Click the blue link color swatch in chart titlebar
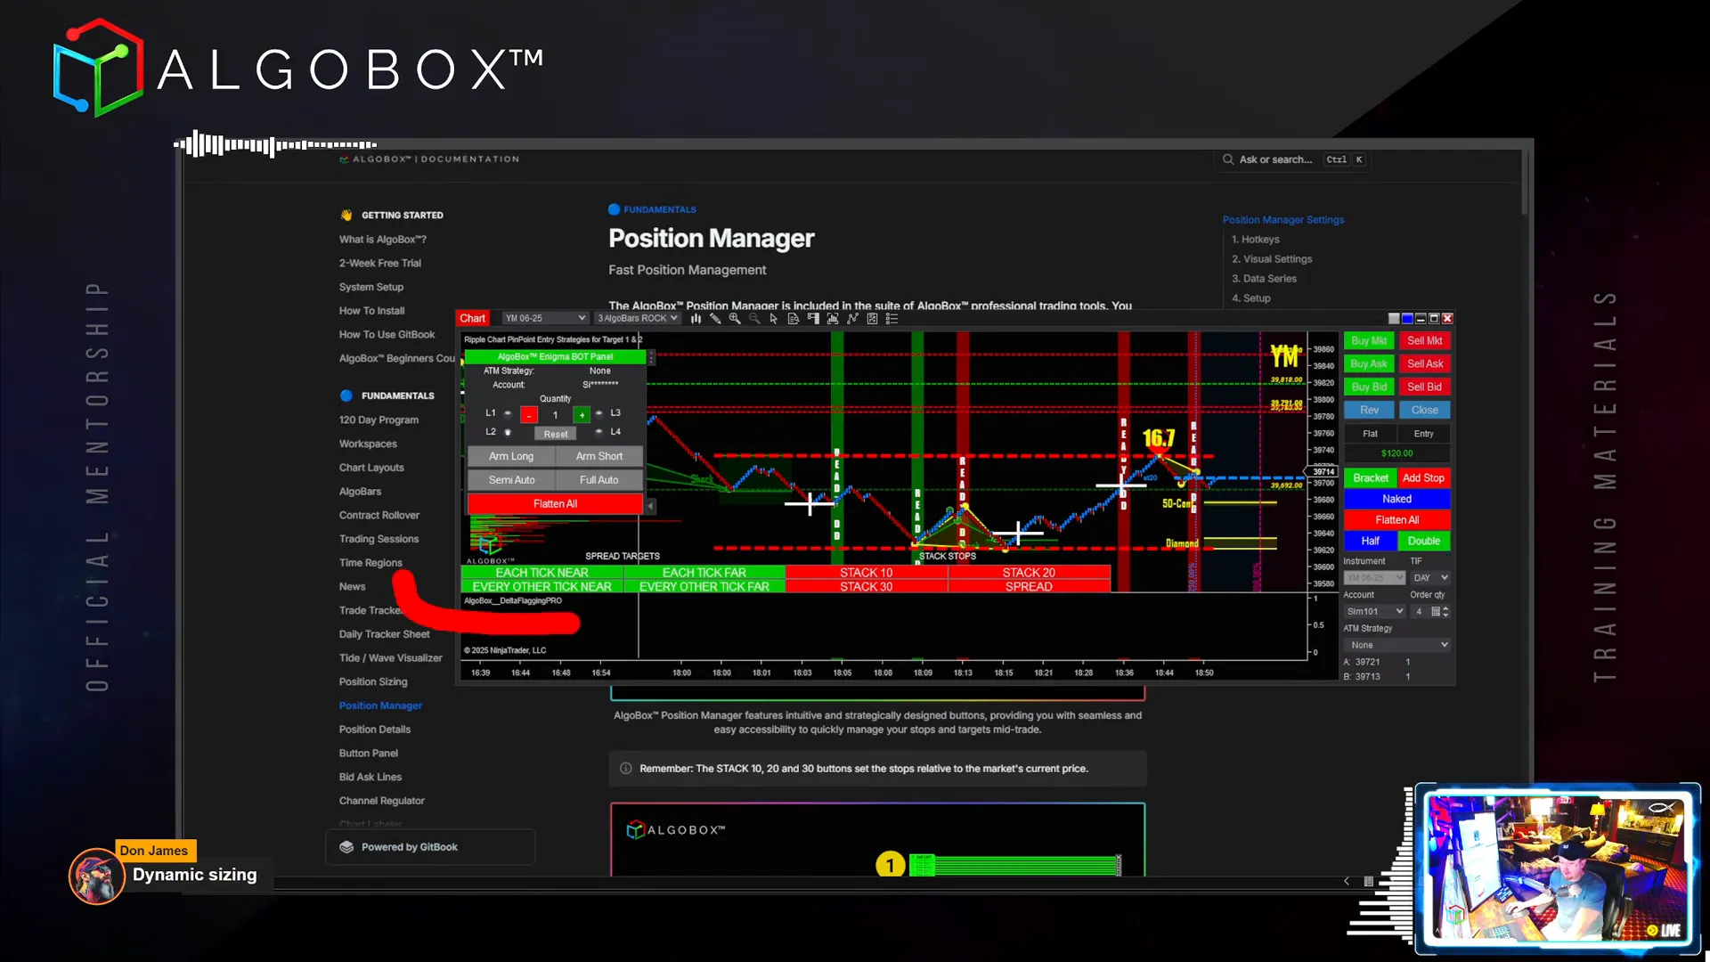1710x962 pixels. pos(1407,318)
